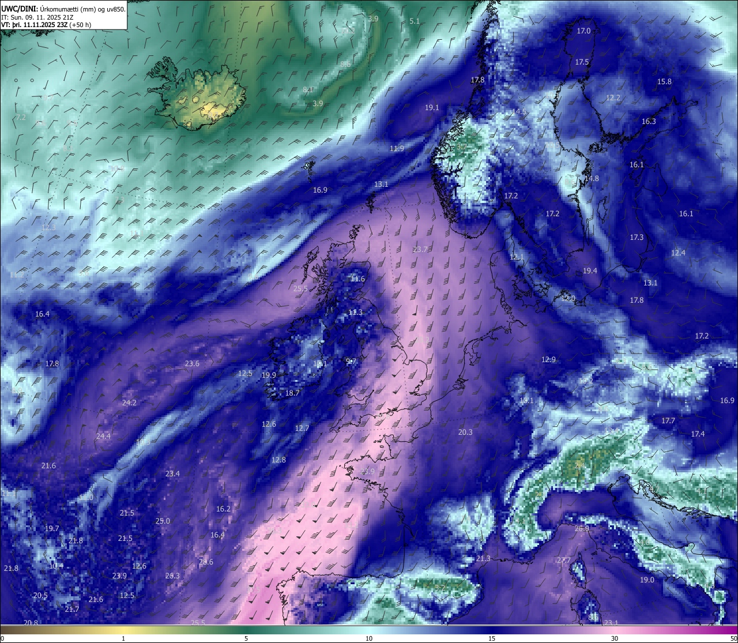Click the map value "20.8"
The height and width of the screenshot is (643, 738).
pos(31,623)
